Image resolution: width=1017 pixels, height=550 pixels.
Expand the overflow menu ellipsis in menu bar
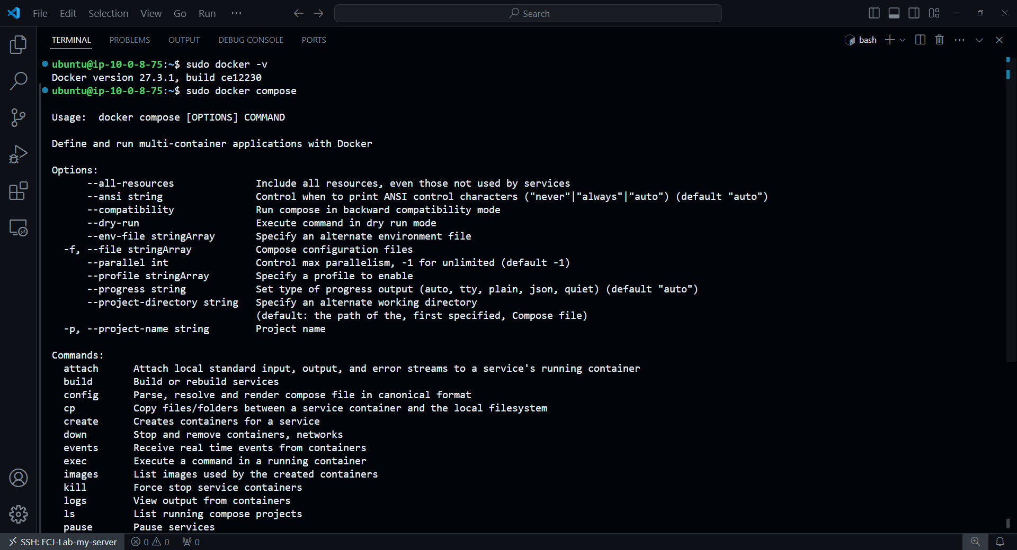236,13
